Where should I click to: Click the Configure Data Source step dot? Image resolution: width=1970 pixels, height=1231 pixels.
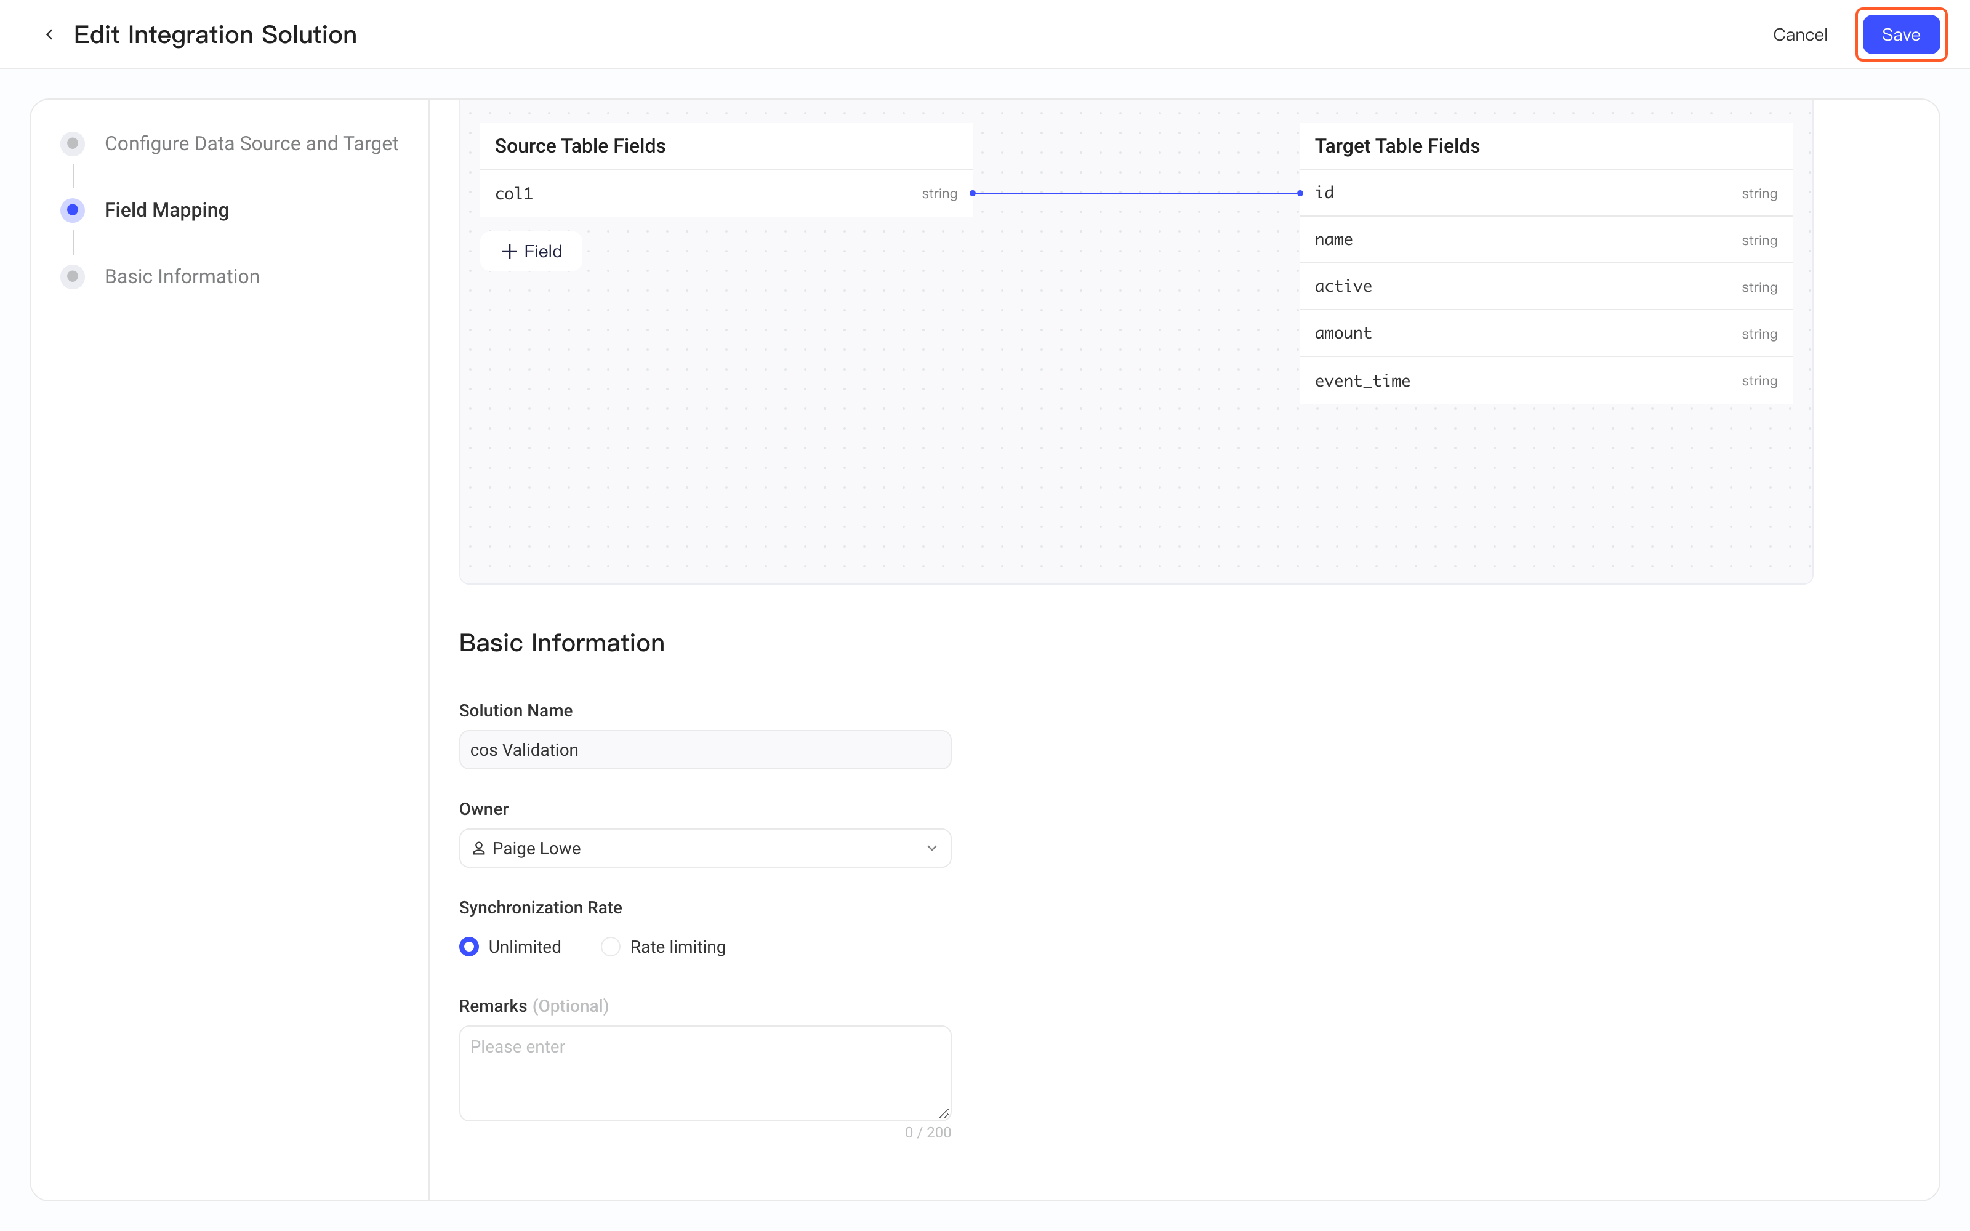point(73,144)
